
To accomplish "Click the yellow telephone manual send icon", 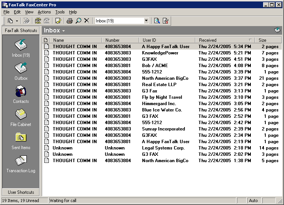I will click(x=38, y=21).
